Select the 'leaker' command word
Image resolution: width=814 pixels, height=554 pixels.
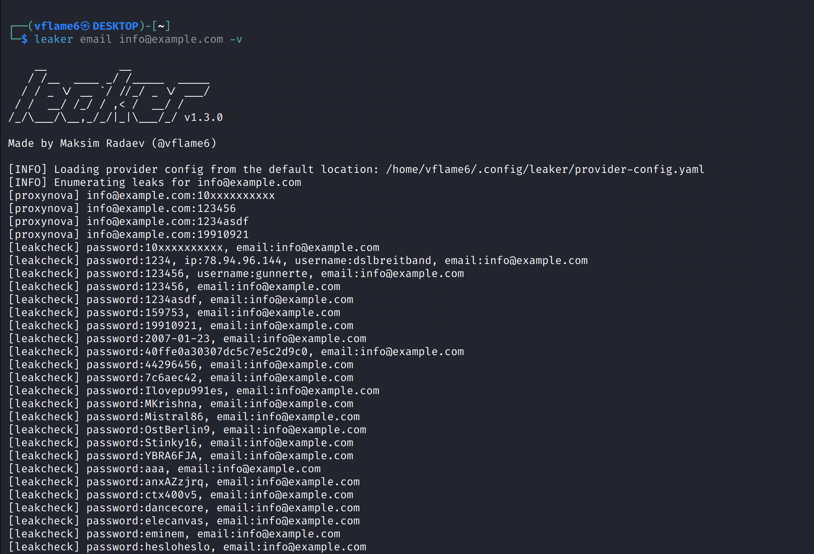[54, 39]
